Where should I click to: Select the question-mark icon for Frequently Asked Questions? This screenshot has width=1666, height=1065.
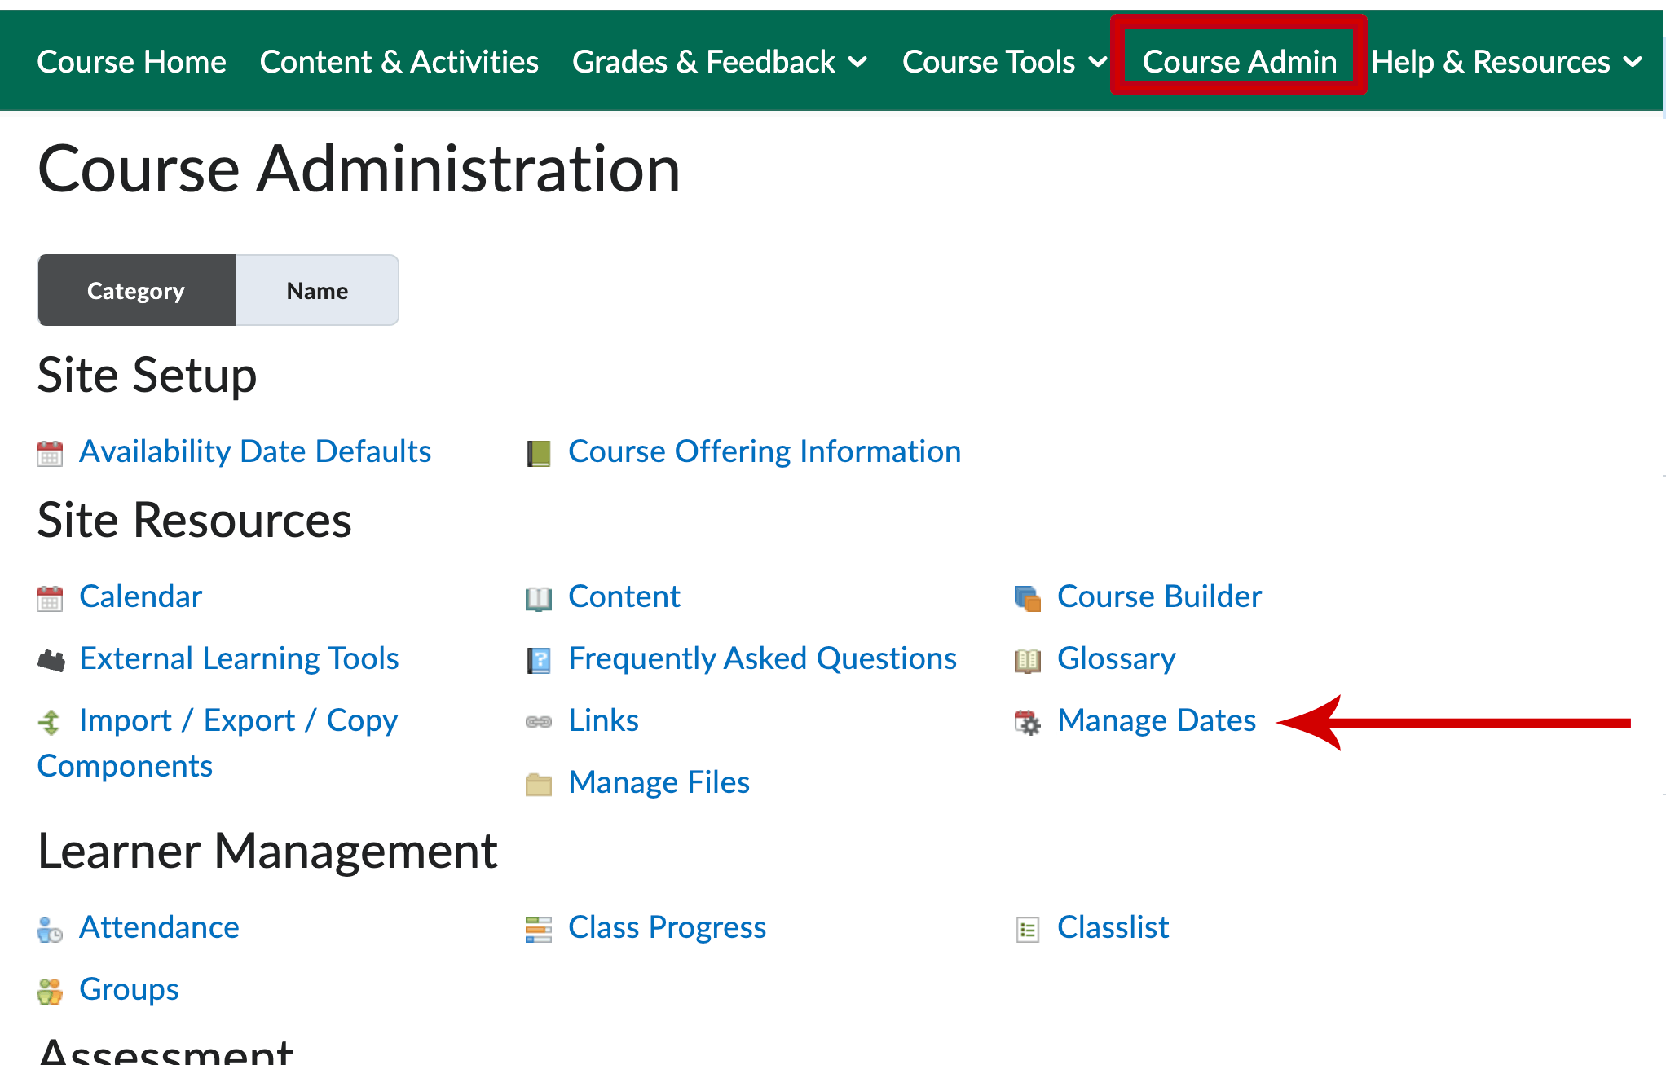point(539,660)
